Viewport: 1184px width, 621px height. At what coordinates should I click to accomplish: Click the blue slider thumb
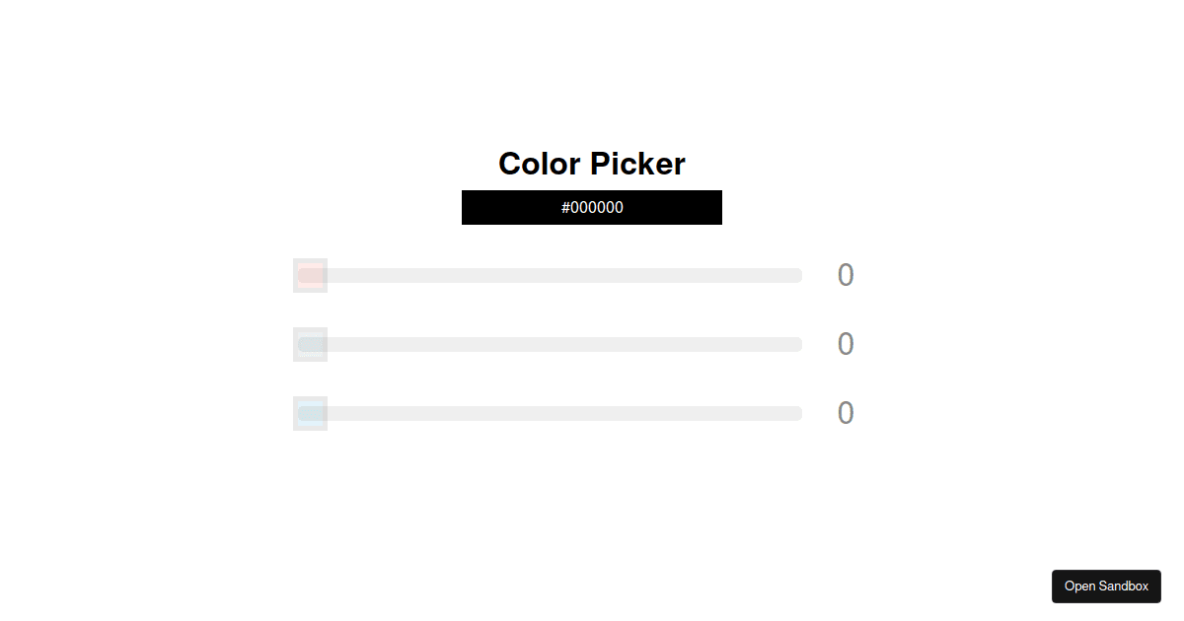point(310,413)
